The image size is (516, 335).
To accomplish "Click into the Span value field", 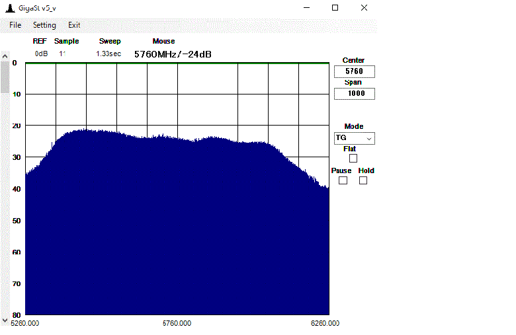I will coord(354,94).
